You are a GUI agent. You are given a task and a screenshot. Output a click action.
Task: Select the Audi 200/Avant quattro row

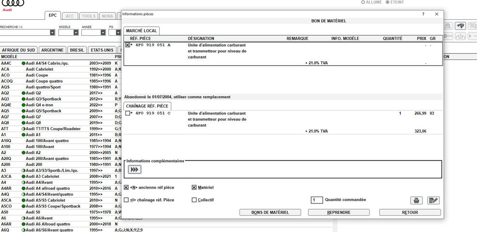pos(61,159)
